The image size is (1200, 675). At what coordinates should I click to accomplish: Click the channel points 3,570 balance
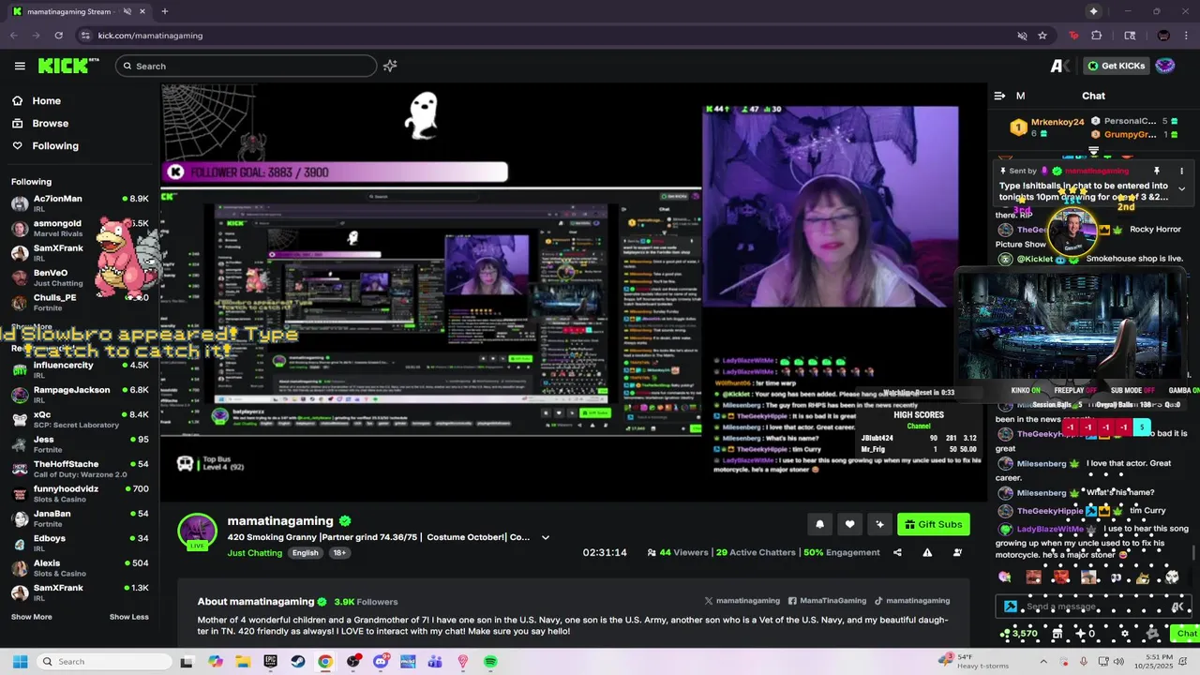coord(1019,634)
